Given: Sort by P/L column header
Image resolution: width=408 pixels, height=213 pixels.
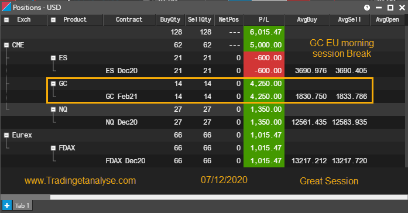Looking at the screenshot, I should [x=264, y=20].
